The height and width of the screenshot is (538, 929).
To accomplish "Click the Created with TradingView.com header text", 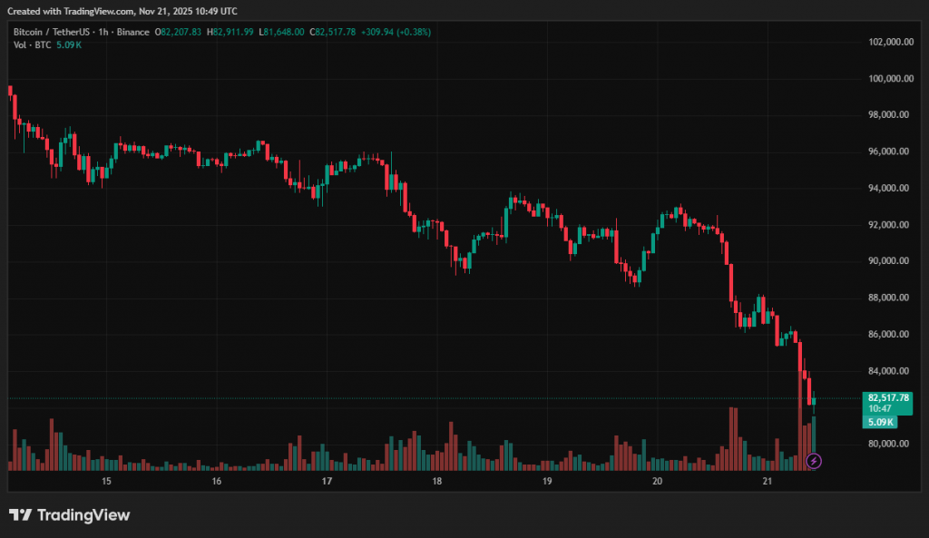I will pos(122,11).
